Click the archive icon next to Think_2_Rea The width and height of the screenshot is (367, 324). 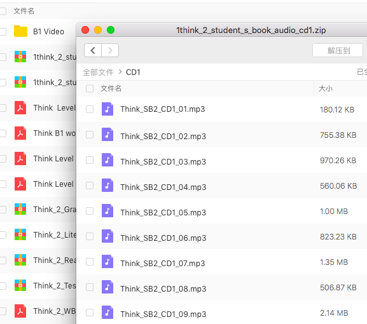click(x=20, y=260)
